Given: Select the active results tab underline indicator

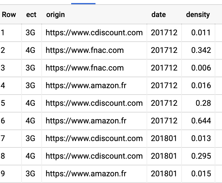Looking at the screenshot, I should [83, 4].
